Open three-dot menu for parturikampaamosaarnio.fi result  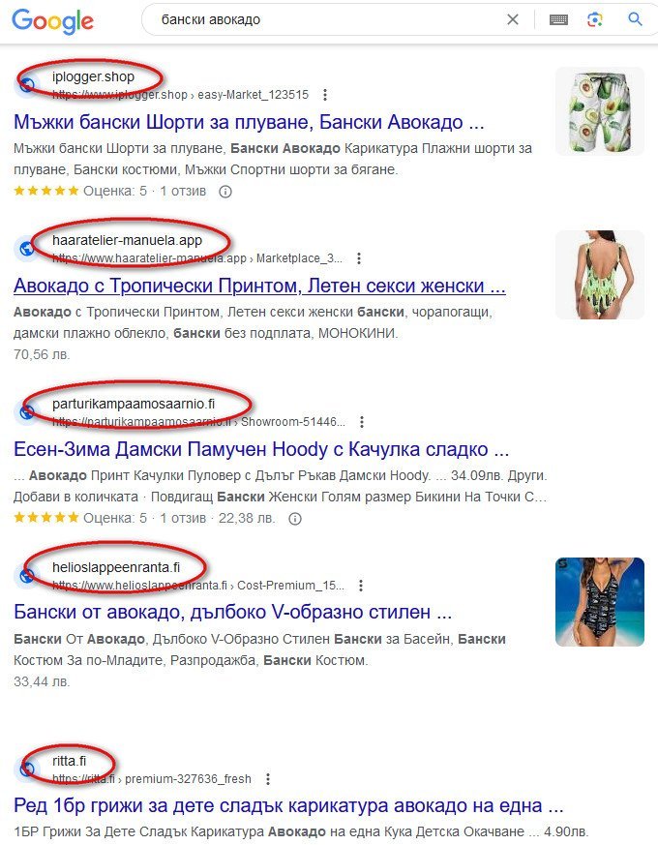362,422
